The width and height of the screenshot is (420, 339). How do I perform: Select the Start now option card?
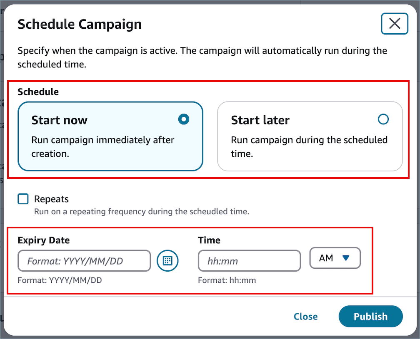point(110,136)
